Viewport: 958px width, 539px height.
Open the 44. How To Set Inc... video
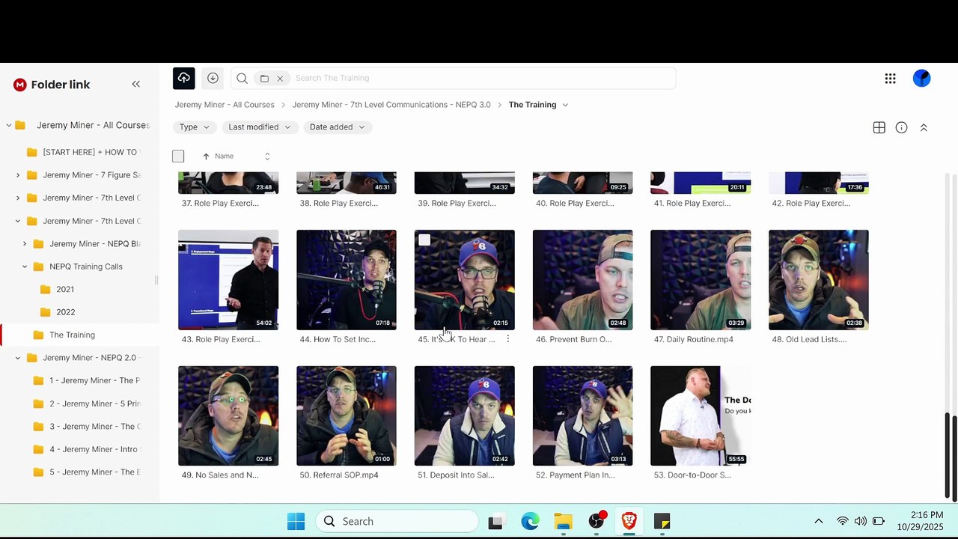tap(347, 280)
